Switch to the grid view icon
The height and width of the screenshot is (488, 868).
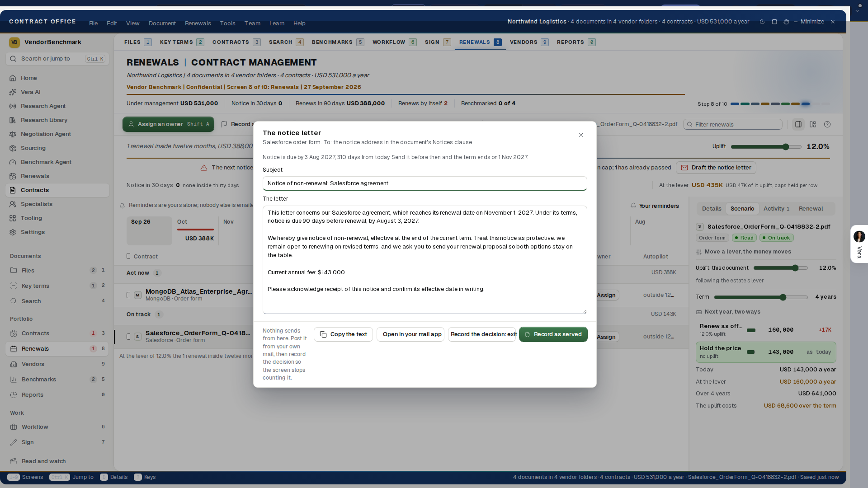click(x=813, y=124)
